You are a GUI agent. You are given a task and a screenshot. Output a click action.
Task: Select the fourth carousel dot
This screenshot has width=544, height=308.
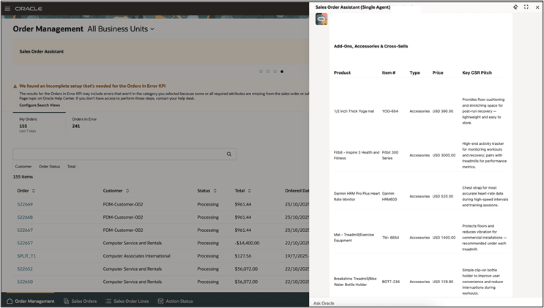[x=282, y=72]
